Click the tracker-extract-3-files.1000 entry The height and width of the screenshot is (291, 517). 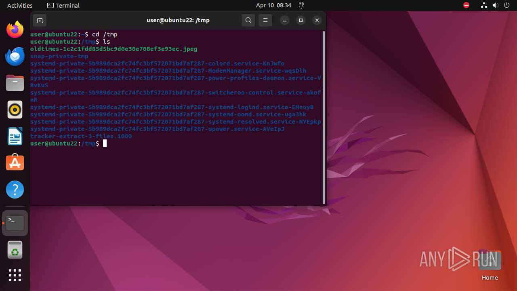point(81,136)
